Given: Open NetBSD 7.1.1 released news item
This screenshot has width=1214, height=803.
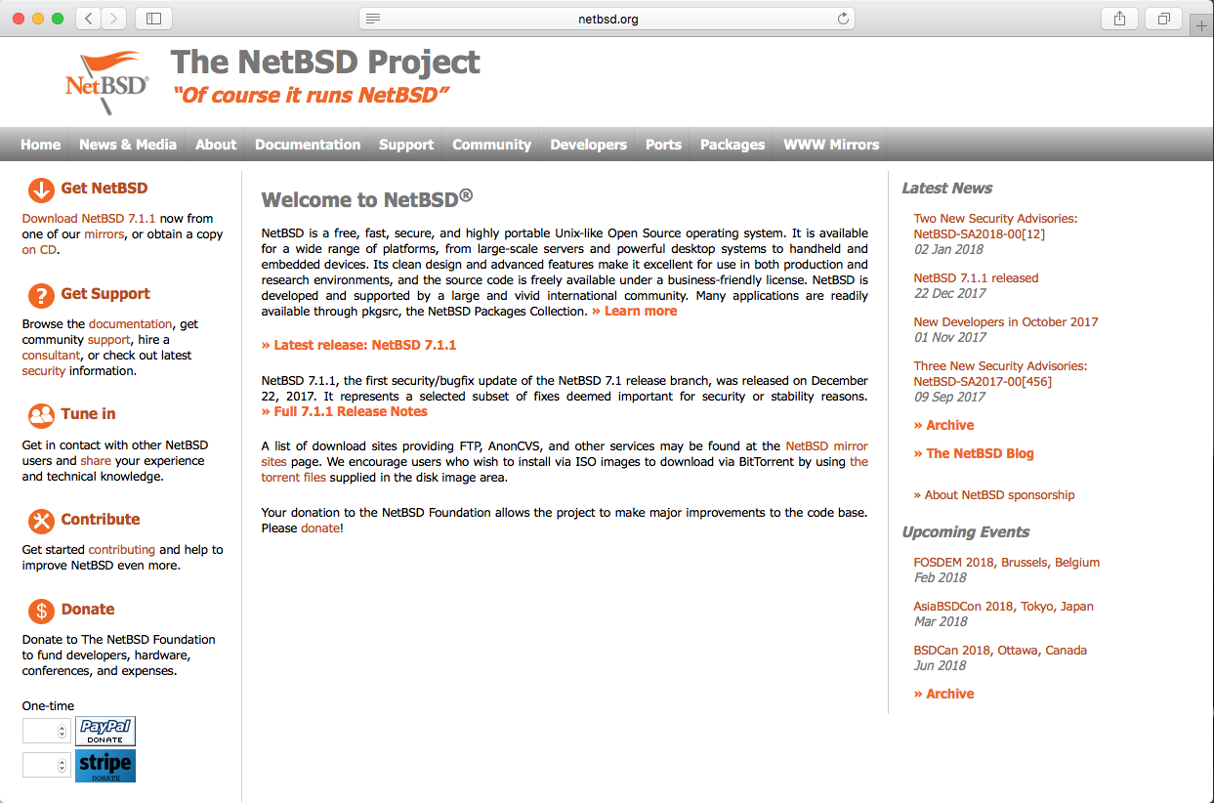Looking at the screenshot, I should click(976, 278).
